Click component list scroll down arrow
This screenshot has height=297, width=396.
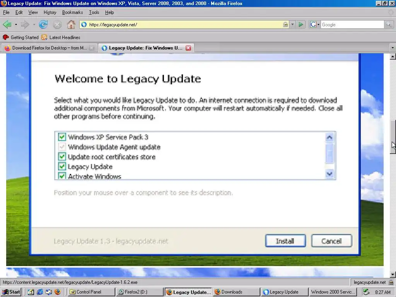point(329,174)
